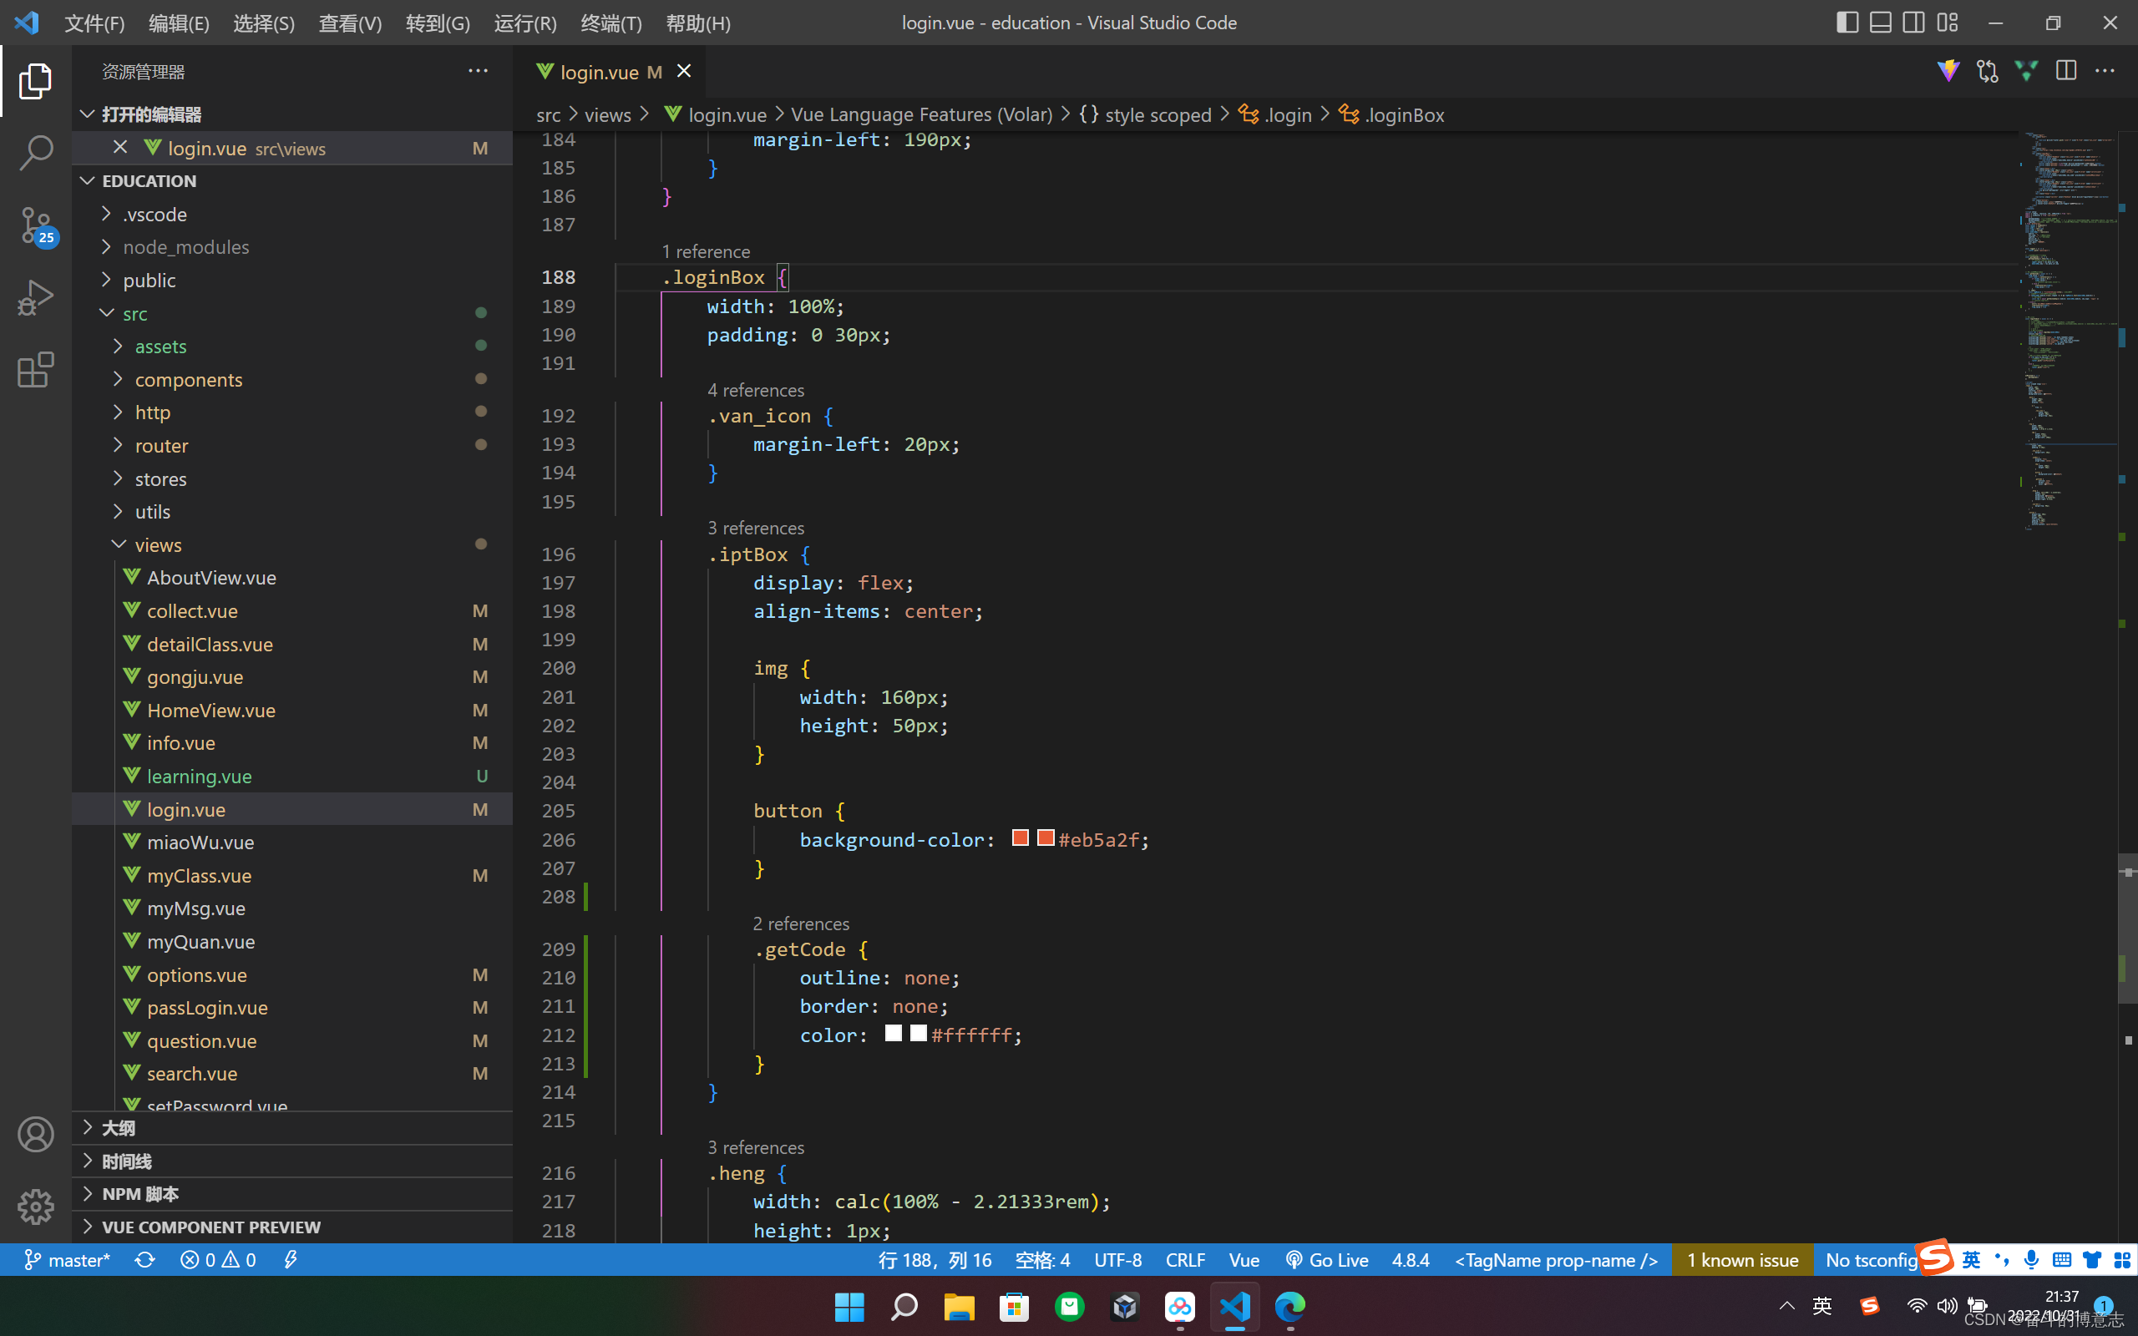Toggle the bottom panel visibility
Image resolution: width=2138 pixels, height=1336 pixels.
1880,22
